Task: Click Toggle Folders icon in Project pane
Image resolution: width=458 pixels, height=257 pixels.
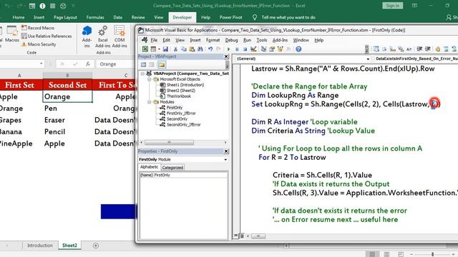Action: [x=162, y=65]
